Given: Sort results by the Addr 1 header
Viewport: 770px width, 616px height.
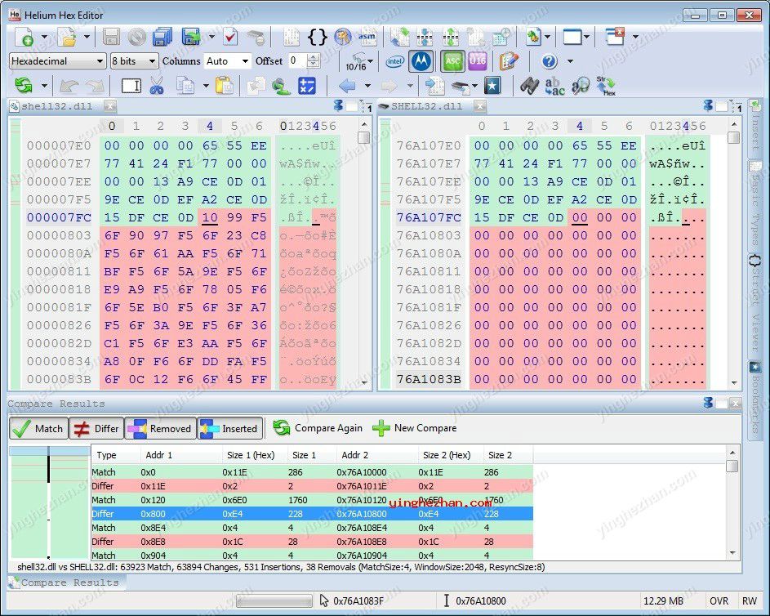Looking at the screenshot, I should 181,455.
